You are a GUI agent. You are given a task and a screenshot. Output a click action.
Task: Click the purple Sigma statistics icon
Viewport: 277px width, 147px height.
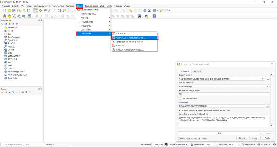tap(150, 10)
